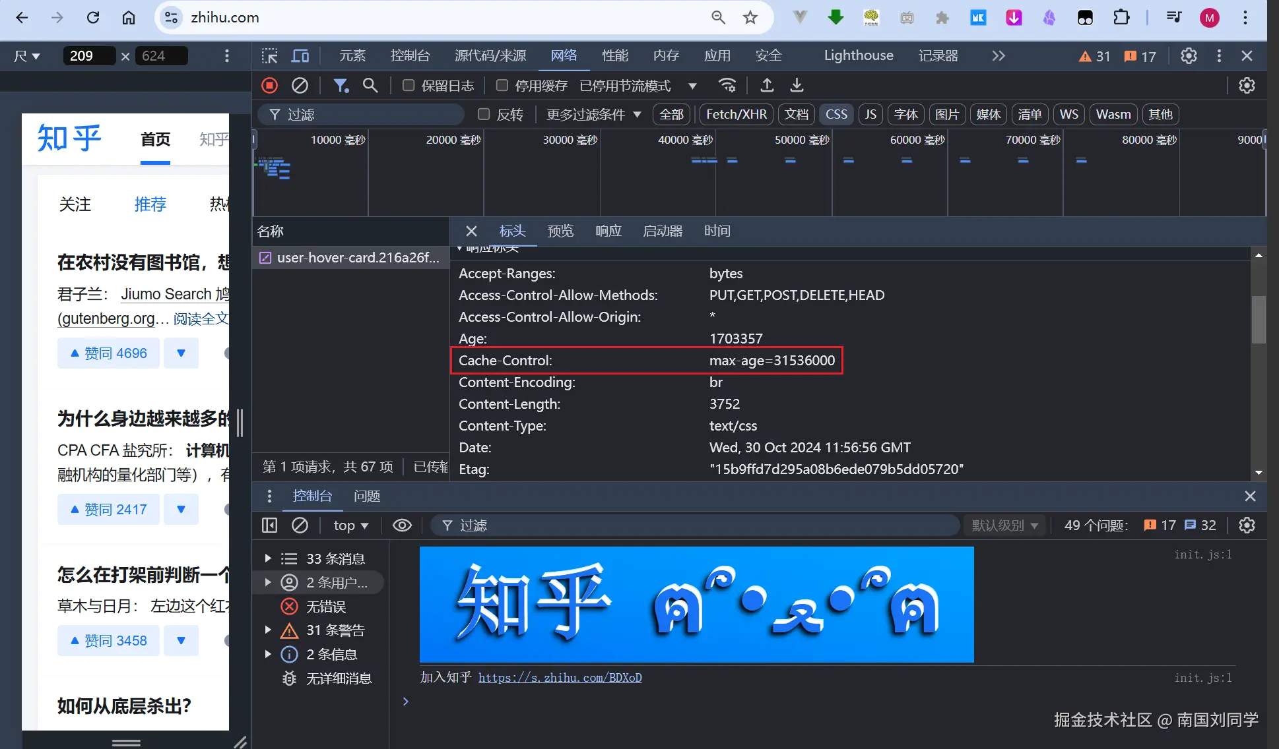
Task: Stop recording network log
Action: click(x=269, y=85)
